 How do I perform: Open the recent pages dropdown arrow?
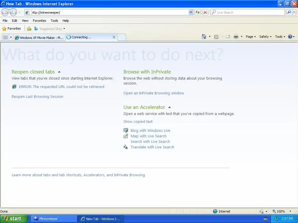click(20, 12)
